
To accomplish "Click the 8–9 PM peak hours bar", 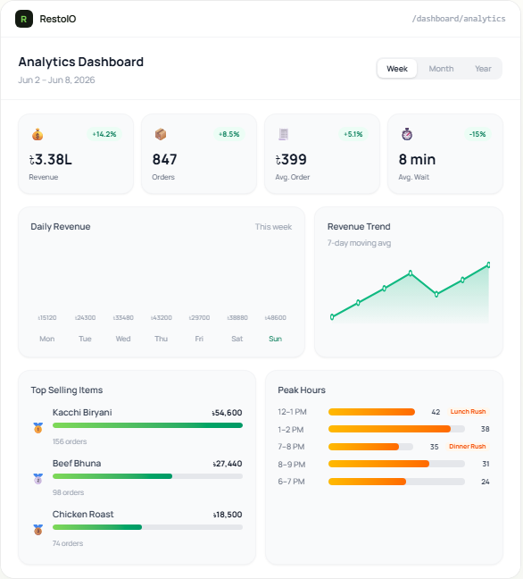I will pyautogui.click(x=396, y=464).
